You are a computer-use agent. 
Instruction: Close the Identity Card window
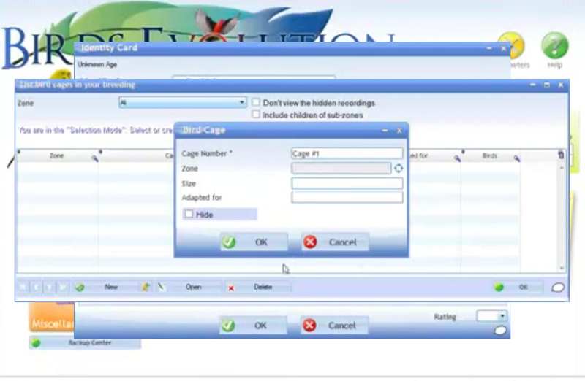tap(503, 48)
